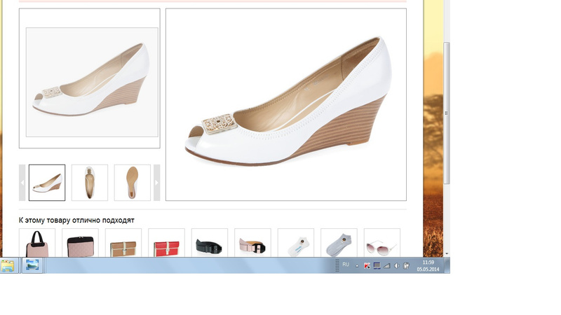Image resolution: width=561 pixels, height=315 pixels.
Task: Open the volume speaker icon in tray
Action: coord(396,265)
